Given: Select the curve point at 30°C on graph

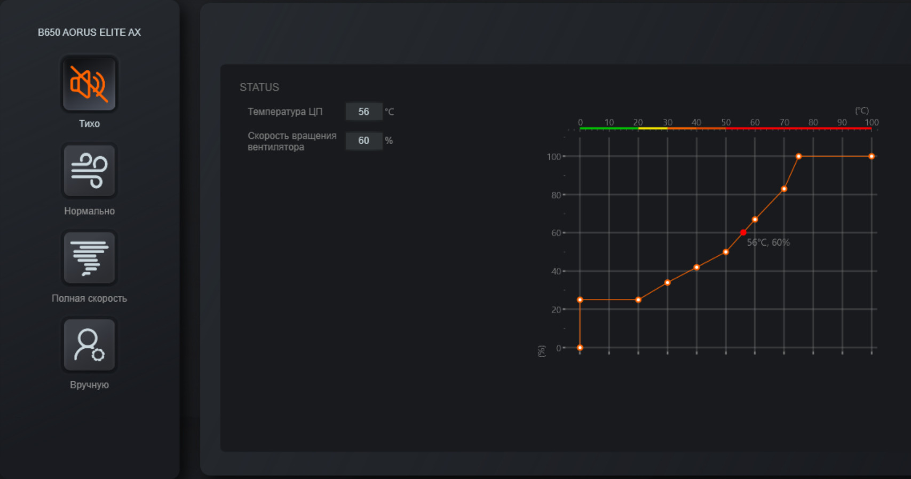Looking at the screenshot, I should (x=668, y=282).
